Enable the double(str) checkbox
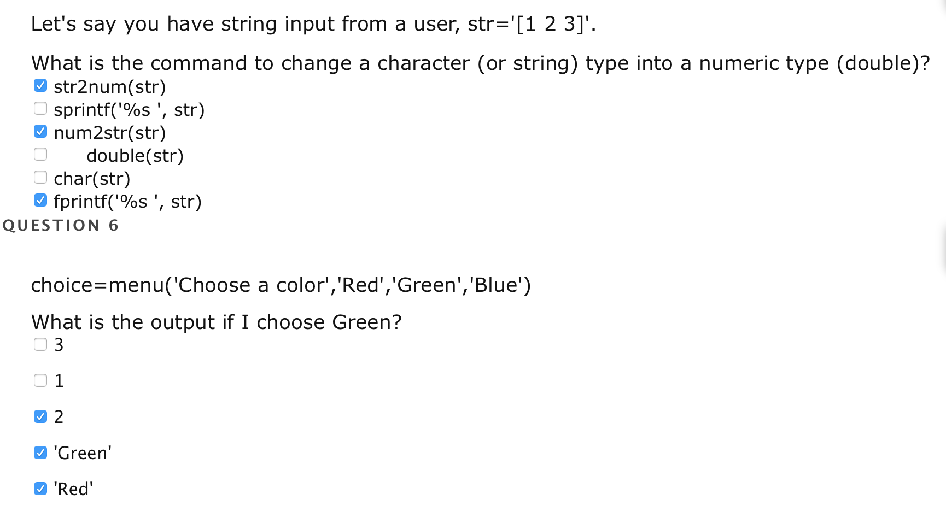 [x=40, y=155]
